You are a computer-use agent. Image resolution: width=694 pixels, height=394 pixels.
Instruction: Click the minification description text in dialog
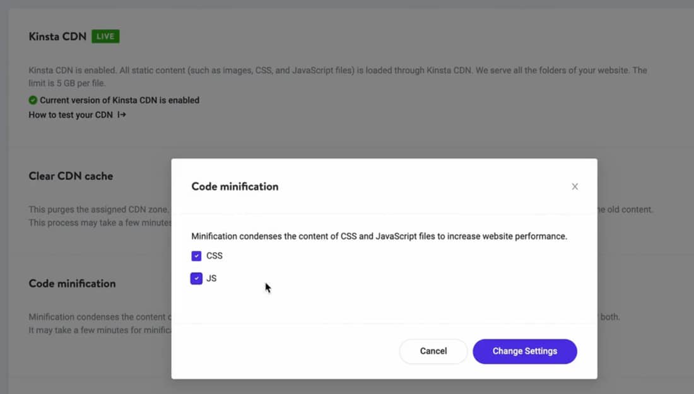click(x=379, y=236)
